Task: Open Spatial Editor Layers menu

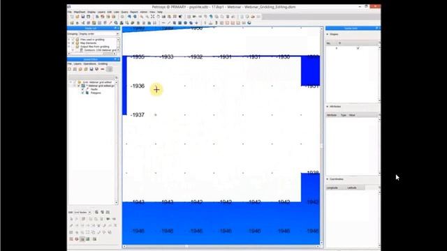Action: tap(78, 63)
